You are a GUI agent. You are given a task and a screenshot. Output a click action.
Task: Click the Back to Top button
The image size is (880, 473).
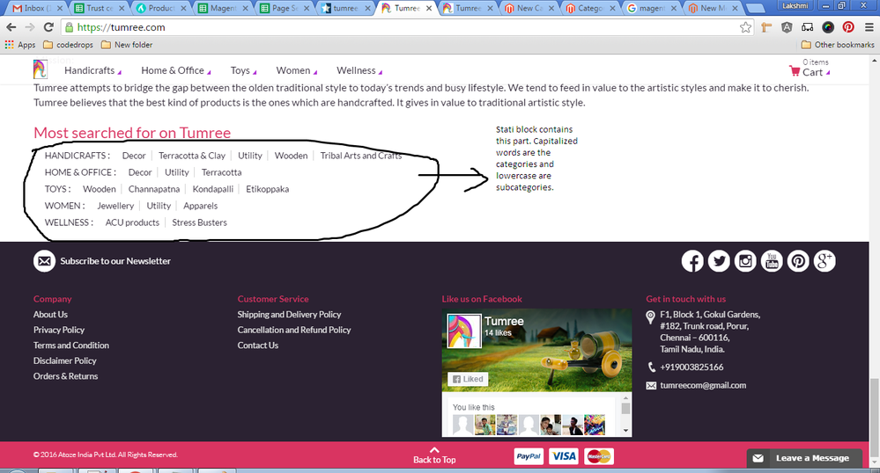pyautogui.click(x=434, y=455)
